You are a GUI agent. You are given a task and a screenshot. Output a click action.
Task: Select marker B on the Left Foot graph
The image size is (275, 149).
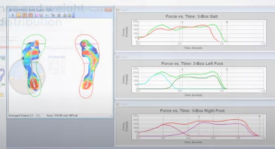tap(227, 70)
